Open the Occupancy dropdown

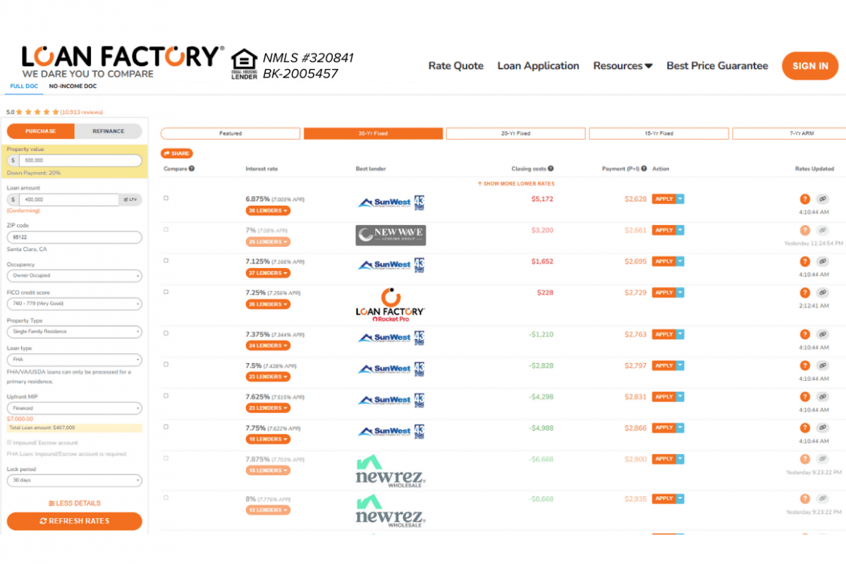click(x=74, y=276)
